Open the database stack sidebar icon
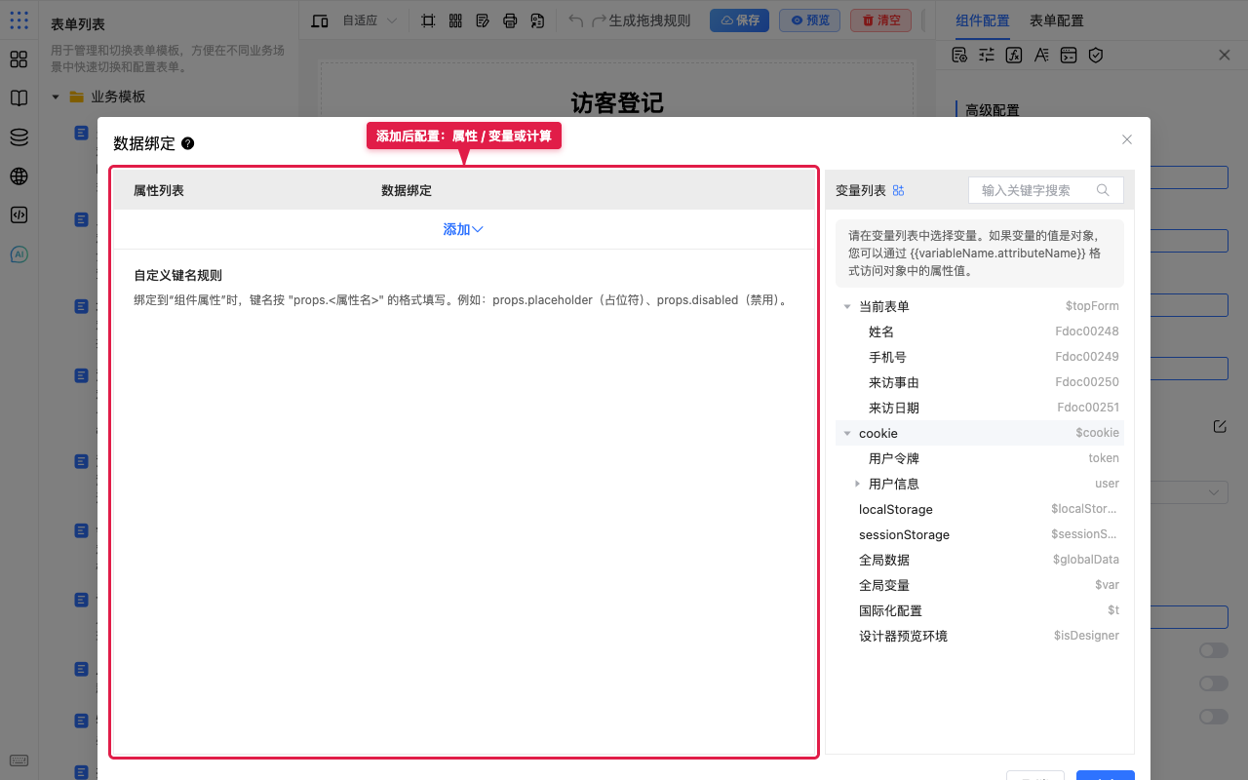Screen dimensions: 1248x780 point(19,137)
